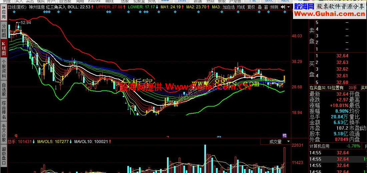Click the 窗 window layout button
The width and height of the screenshot is (367, 173).
tap(266, 7)
